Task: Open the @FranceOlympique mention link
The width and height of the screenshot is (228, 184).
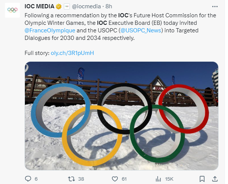Action: tap(50, 30)
